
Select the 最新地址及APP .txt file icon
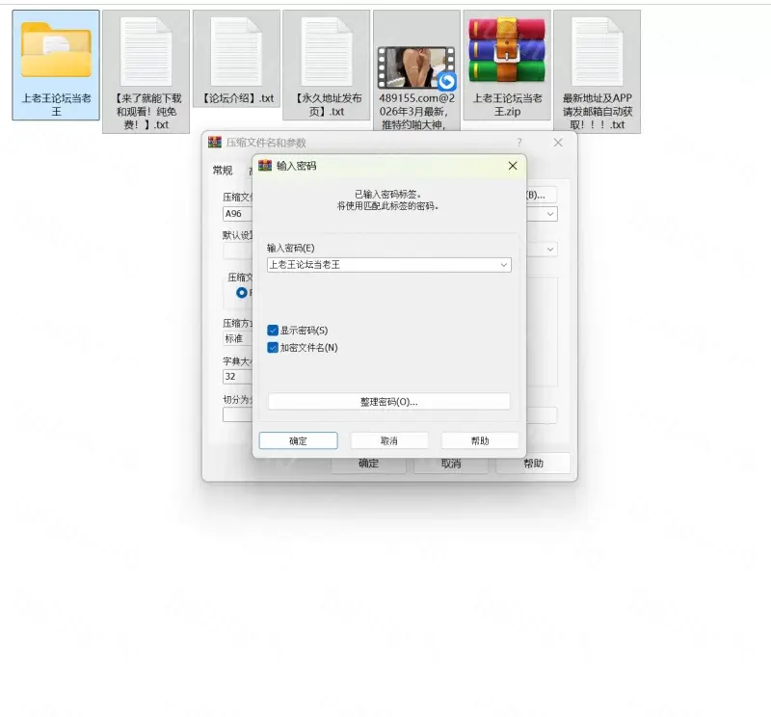tap(598, 51)
